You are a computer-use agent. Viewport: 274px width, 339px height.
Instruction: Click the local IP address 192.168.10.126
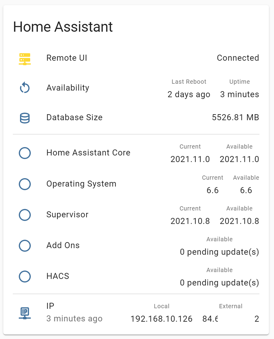pos(161,319)
